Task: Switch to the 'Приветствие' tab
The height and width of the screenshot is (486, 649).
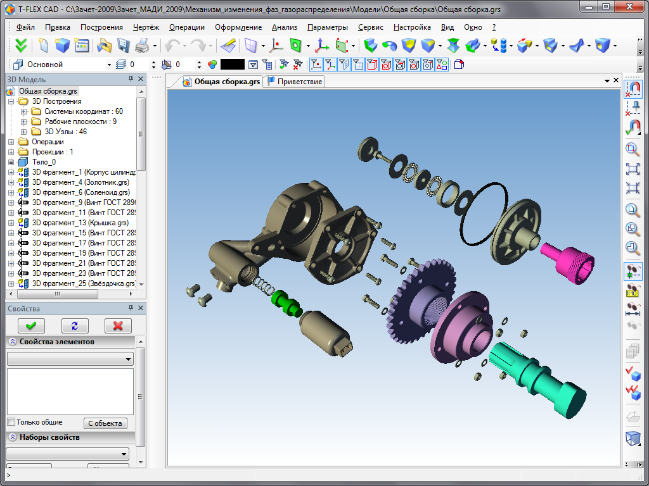Action: click(x=295, y=82)
